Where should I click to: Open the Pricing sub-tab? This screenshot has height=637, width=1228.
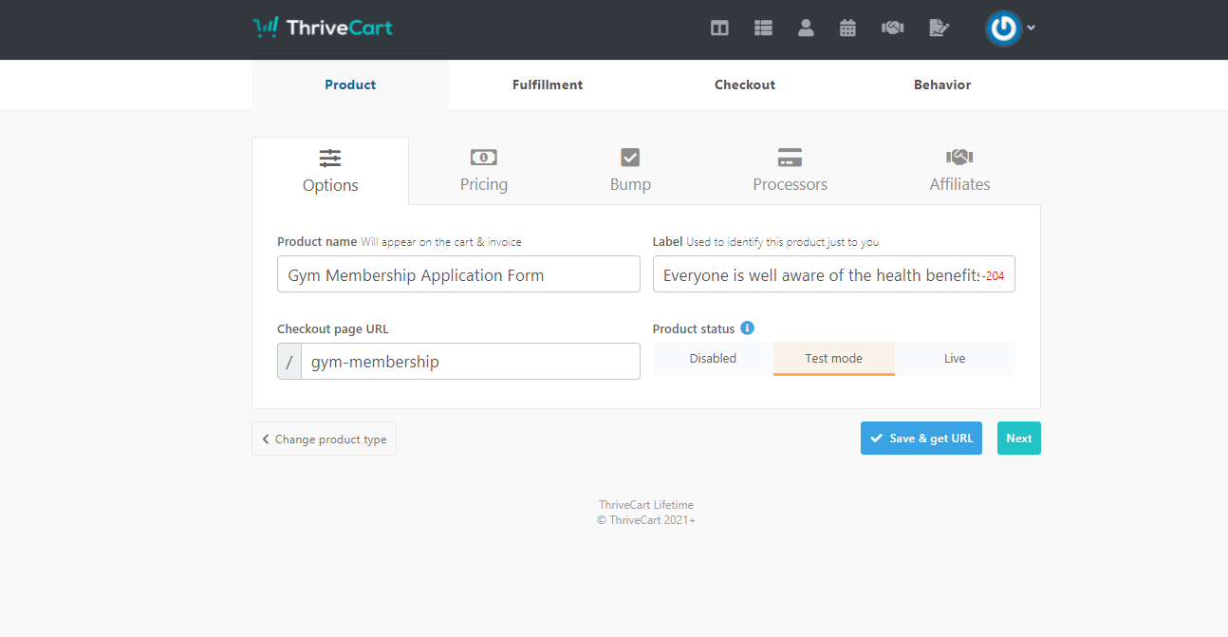point(484,171)
